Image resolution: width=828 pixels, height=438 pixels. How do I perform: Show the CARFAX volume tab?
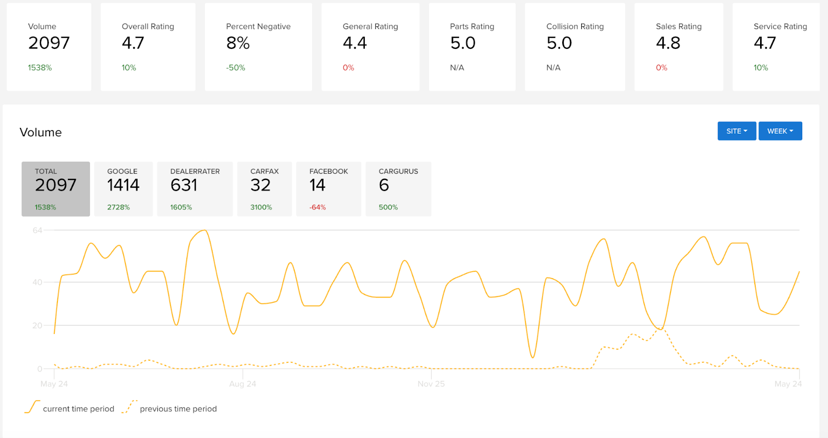[x=264, y=189]
